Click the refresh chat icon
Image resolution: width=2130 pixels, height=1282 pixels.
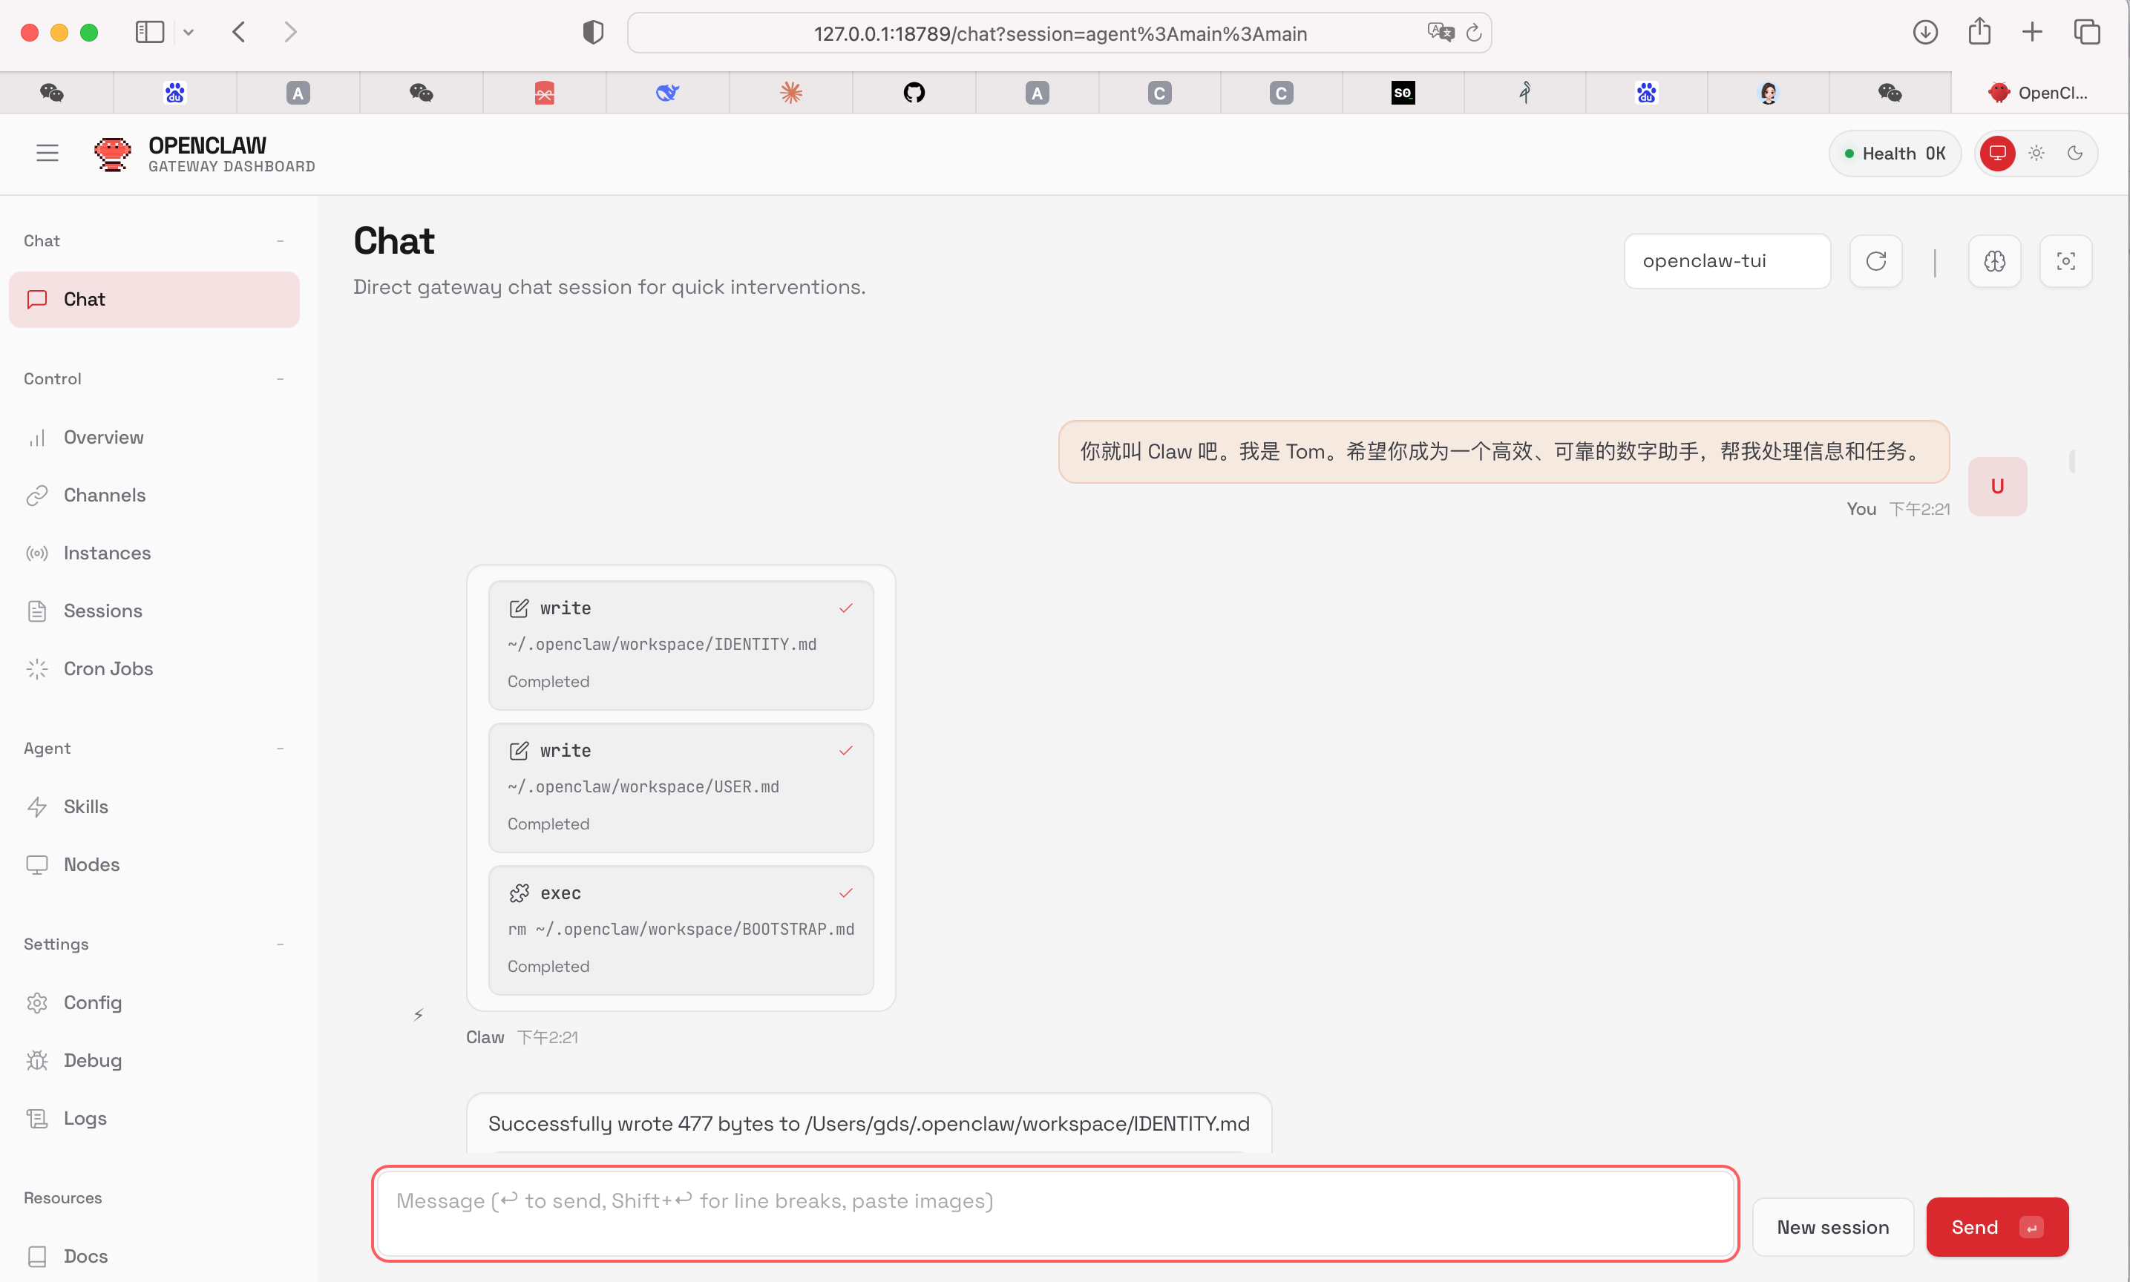[x=1875, y=261]
